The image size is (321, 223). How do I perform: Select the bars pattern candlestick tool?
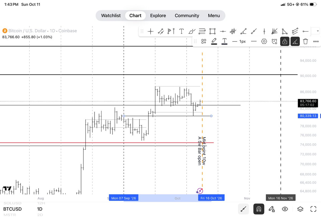click(x=233, y=31)
